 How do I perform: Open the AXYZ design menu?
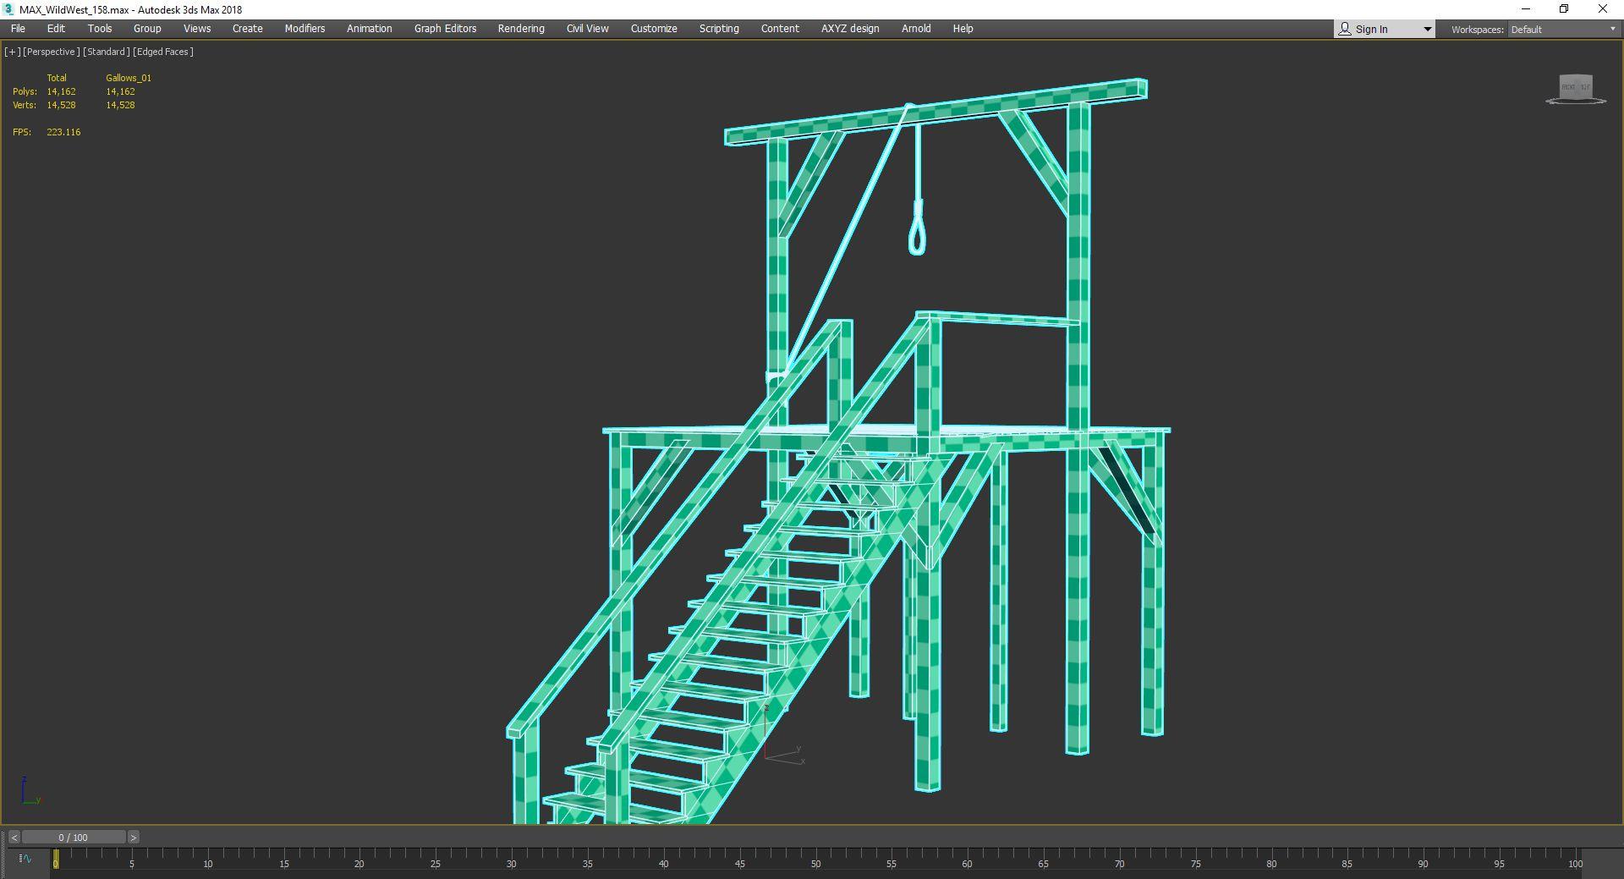849,29
